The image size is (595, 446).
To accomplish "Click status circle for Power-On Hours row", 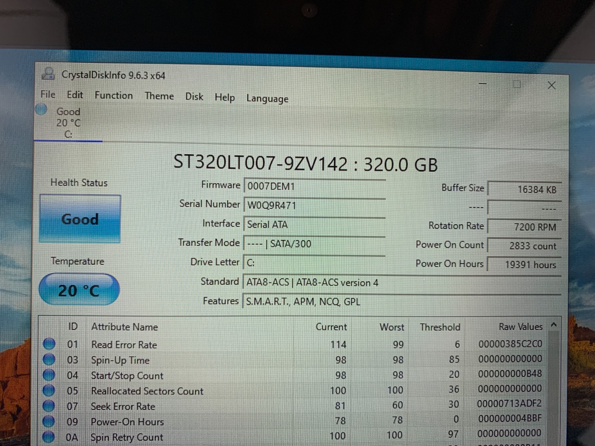I will pyautogui.click(x=49, y=421).
